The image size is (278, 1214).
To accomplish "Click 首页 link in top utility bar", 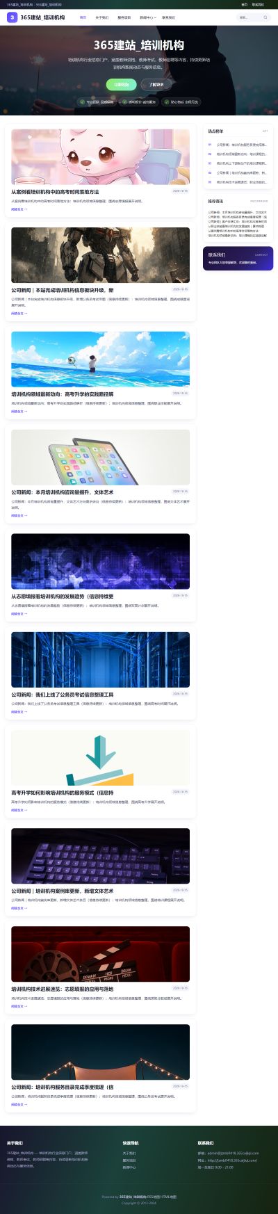I will (x=244, y=4).
